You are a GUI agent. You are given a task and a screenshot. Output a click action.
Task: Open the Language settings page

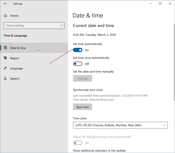(34, 68)
